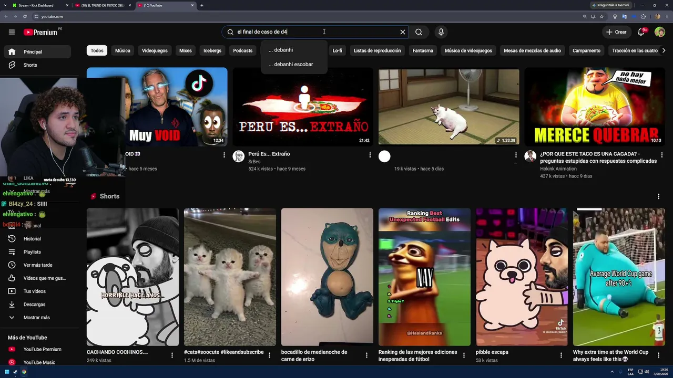Show more chips with right arrow
The width and height of the screenshot is (673, 378).
tap(664, 50)
